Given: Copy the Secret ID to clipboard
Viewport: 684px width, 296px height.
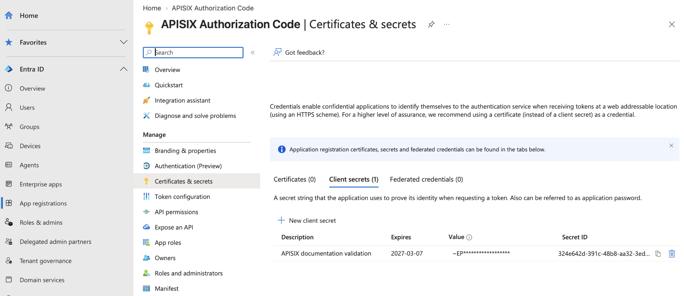Looking at the screenshot, I should pos(658,254).
